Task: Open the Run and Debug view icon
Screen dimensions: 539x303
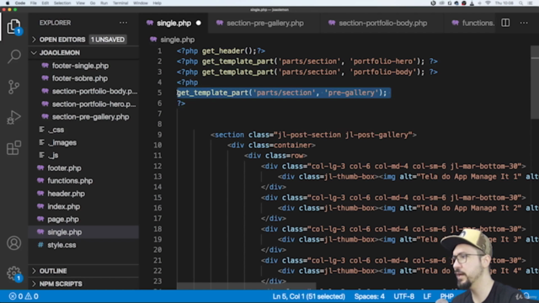Action: tap(13, 117)
